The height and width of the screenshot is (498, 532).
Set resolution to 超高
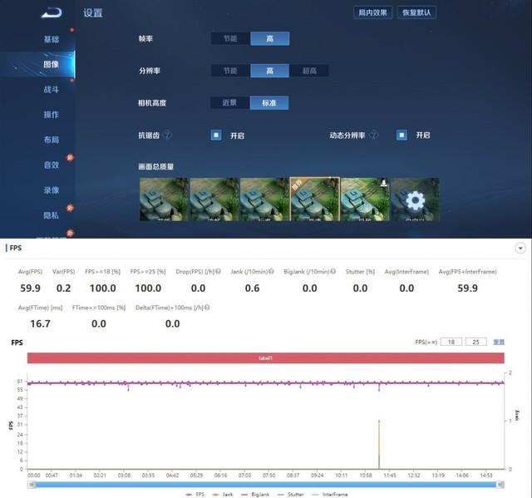coord(308,71)
